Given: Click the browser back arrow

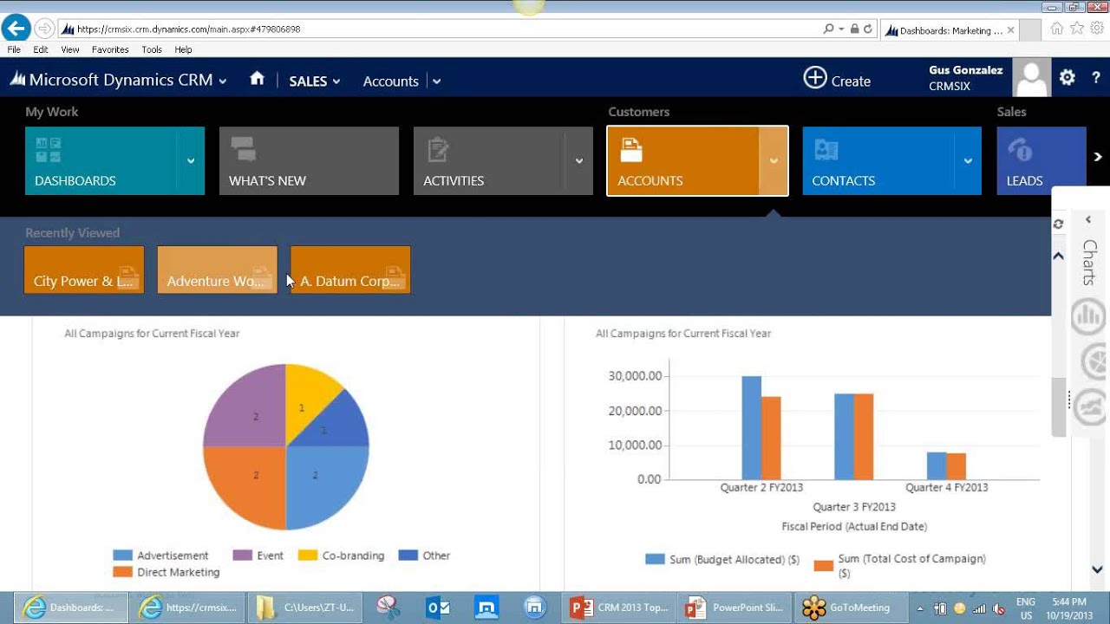Looking at the screenshot, I should 15,28.
